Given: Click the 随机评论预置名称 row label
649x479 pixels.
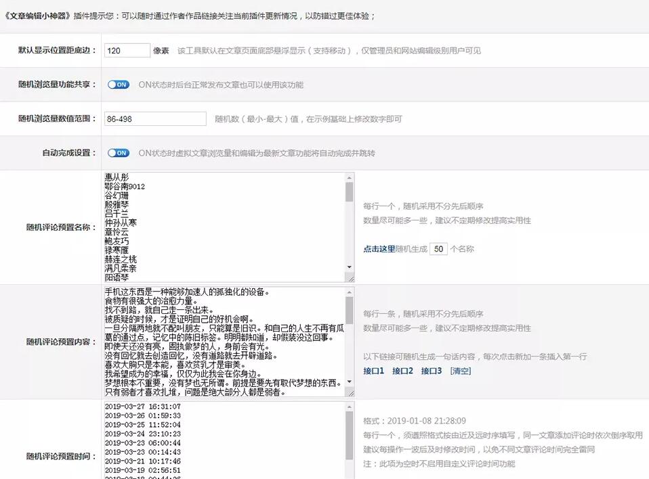Looking at the screenshot, I should coord(61,227).
